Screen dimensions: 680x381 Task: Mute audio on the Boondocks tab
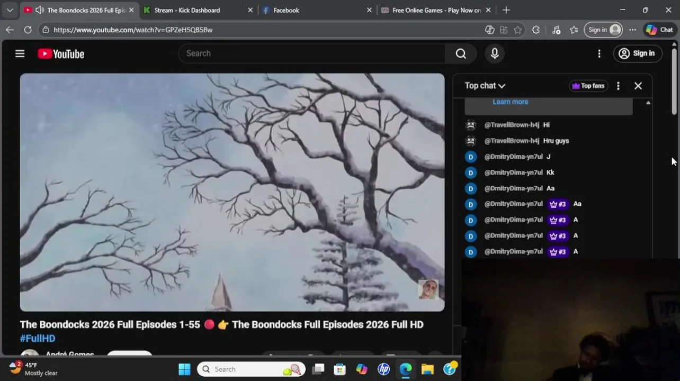tap(39, 10)
